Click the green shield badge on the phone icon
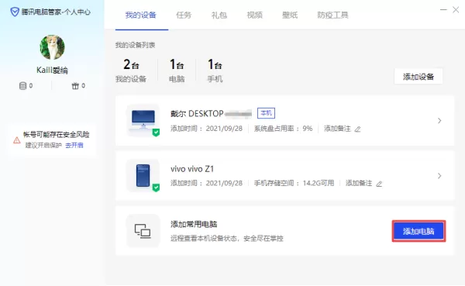 coord(156,188)
